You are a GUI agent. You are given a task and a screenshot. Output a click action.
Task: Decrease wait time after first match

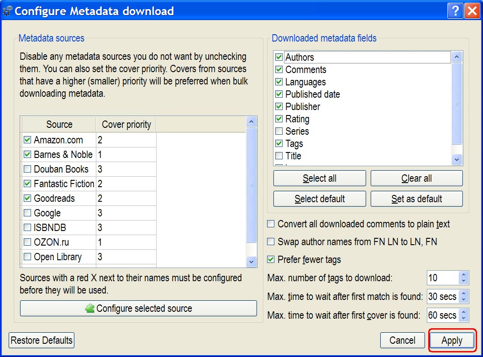(463, 300)
